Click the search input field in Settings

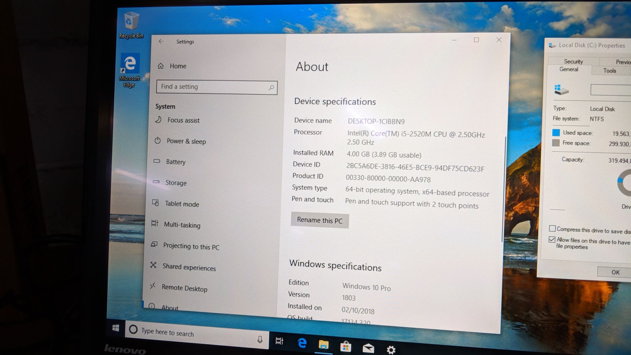[216, 86]
